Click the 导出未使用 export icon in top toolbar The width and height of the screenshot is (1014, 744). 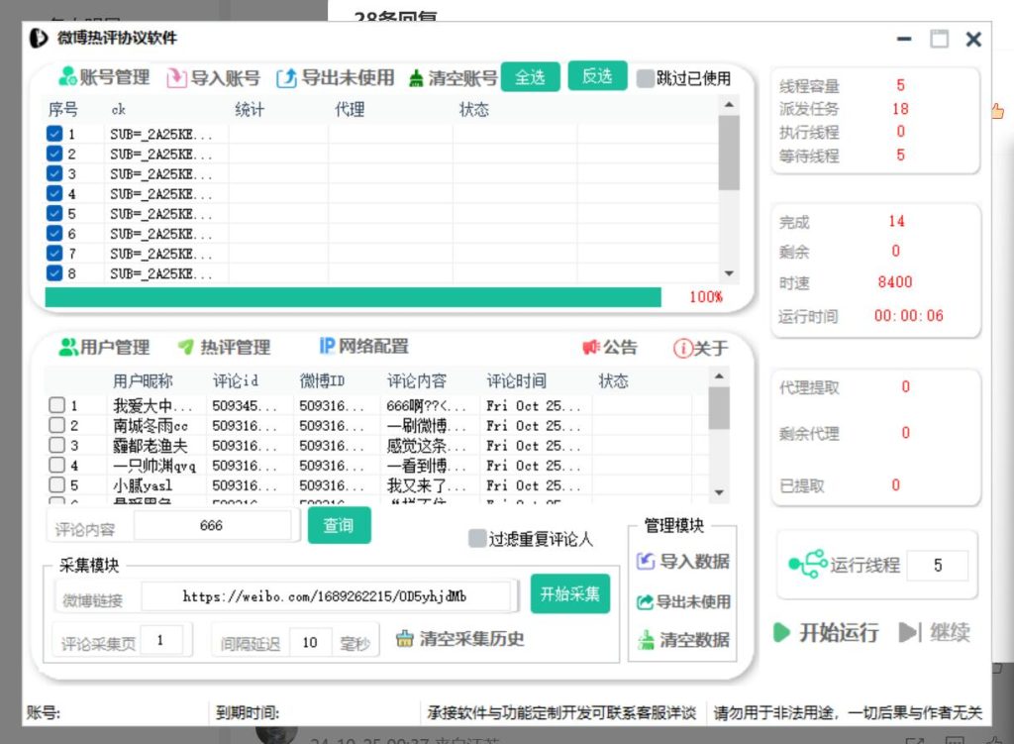point(286,78)
